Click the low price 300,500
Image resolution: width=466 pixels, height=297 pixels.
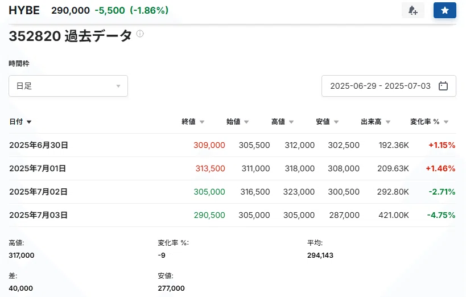[344, 192]
